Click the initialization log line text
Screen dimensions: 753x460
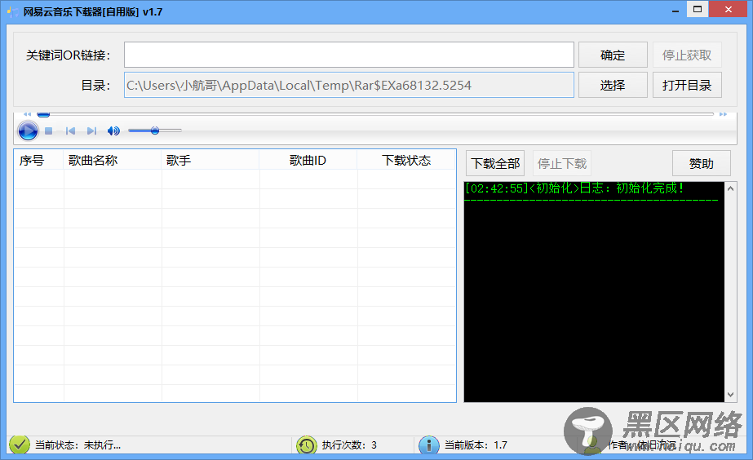574,188
